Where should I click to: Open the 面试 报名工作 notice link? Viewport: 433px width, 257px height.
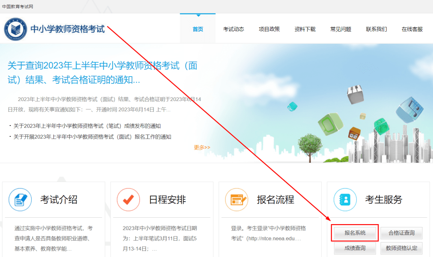(x=92, y=137)
